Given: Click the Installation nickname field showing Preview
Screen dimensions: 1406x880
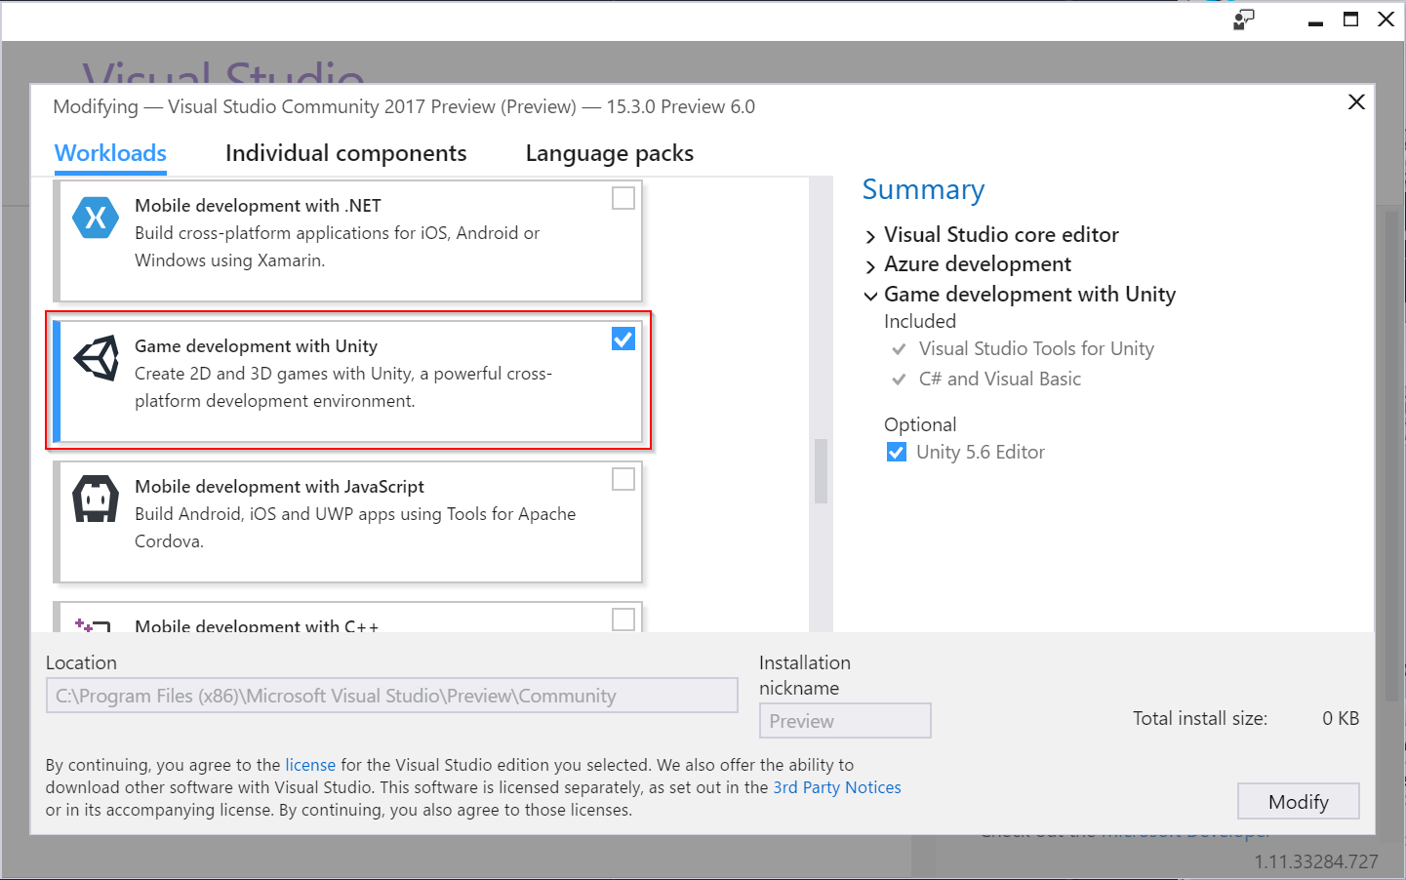Looking at the screenshot, I should click(845, 720).
